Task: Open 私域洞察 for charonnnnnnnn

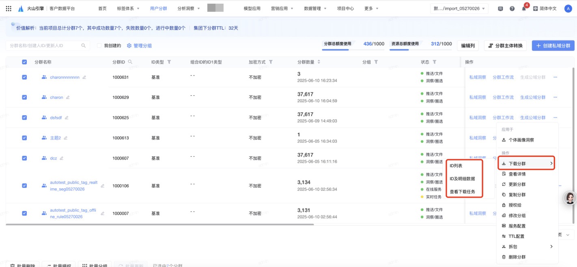Action: 478,77
